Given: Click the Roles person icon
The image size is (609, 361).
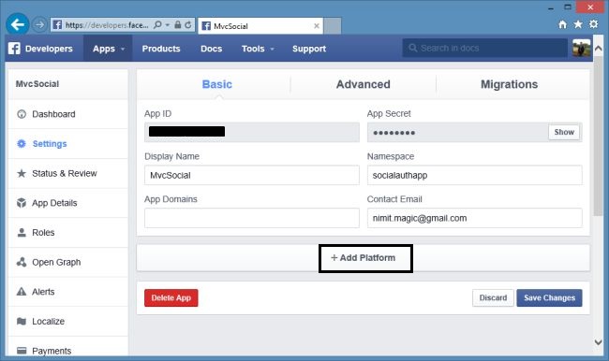Looking at the screenshot, I should point(22,233).
